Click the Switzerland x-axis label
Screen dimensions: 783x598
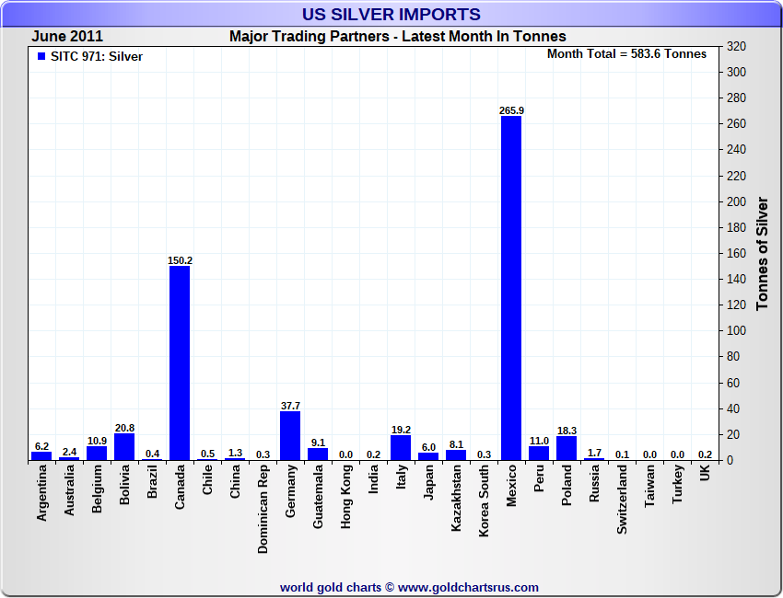click(622, 500)
